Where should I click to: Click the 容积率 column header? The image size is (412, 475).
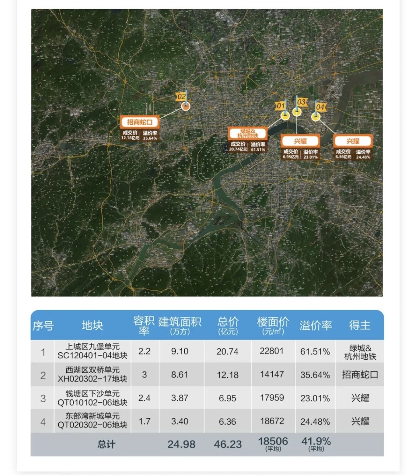point(144,325)
